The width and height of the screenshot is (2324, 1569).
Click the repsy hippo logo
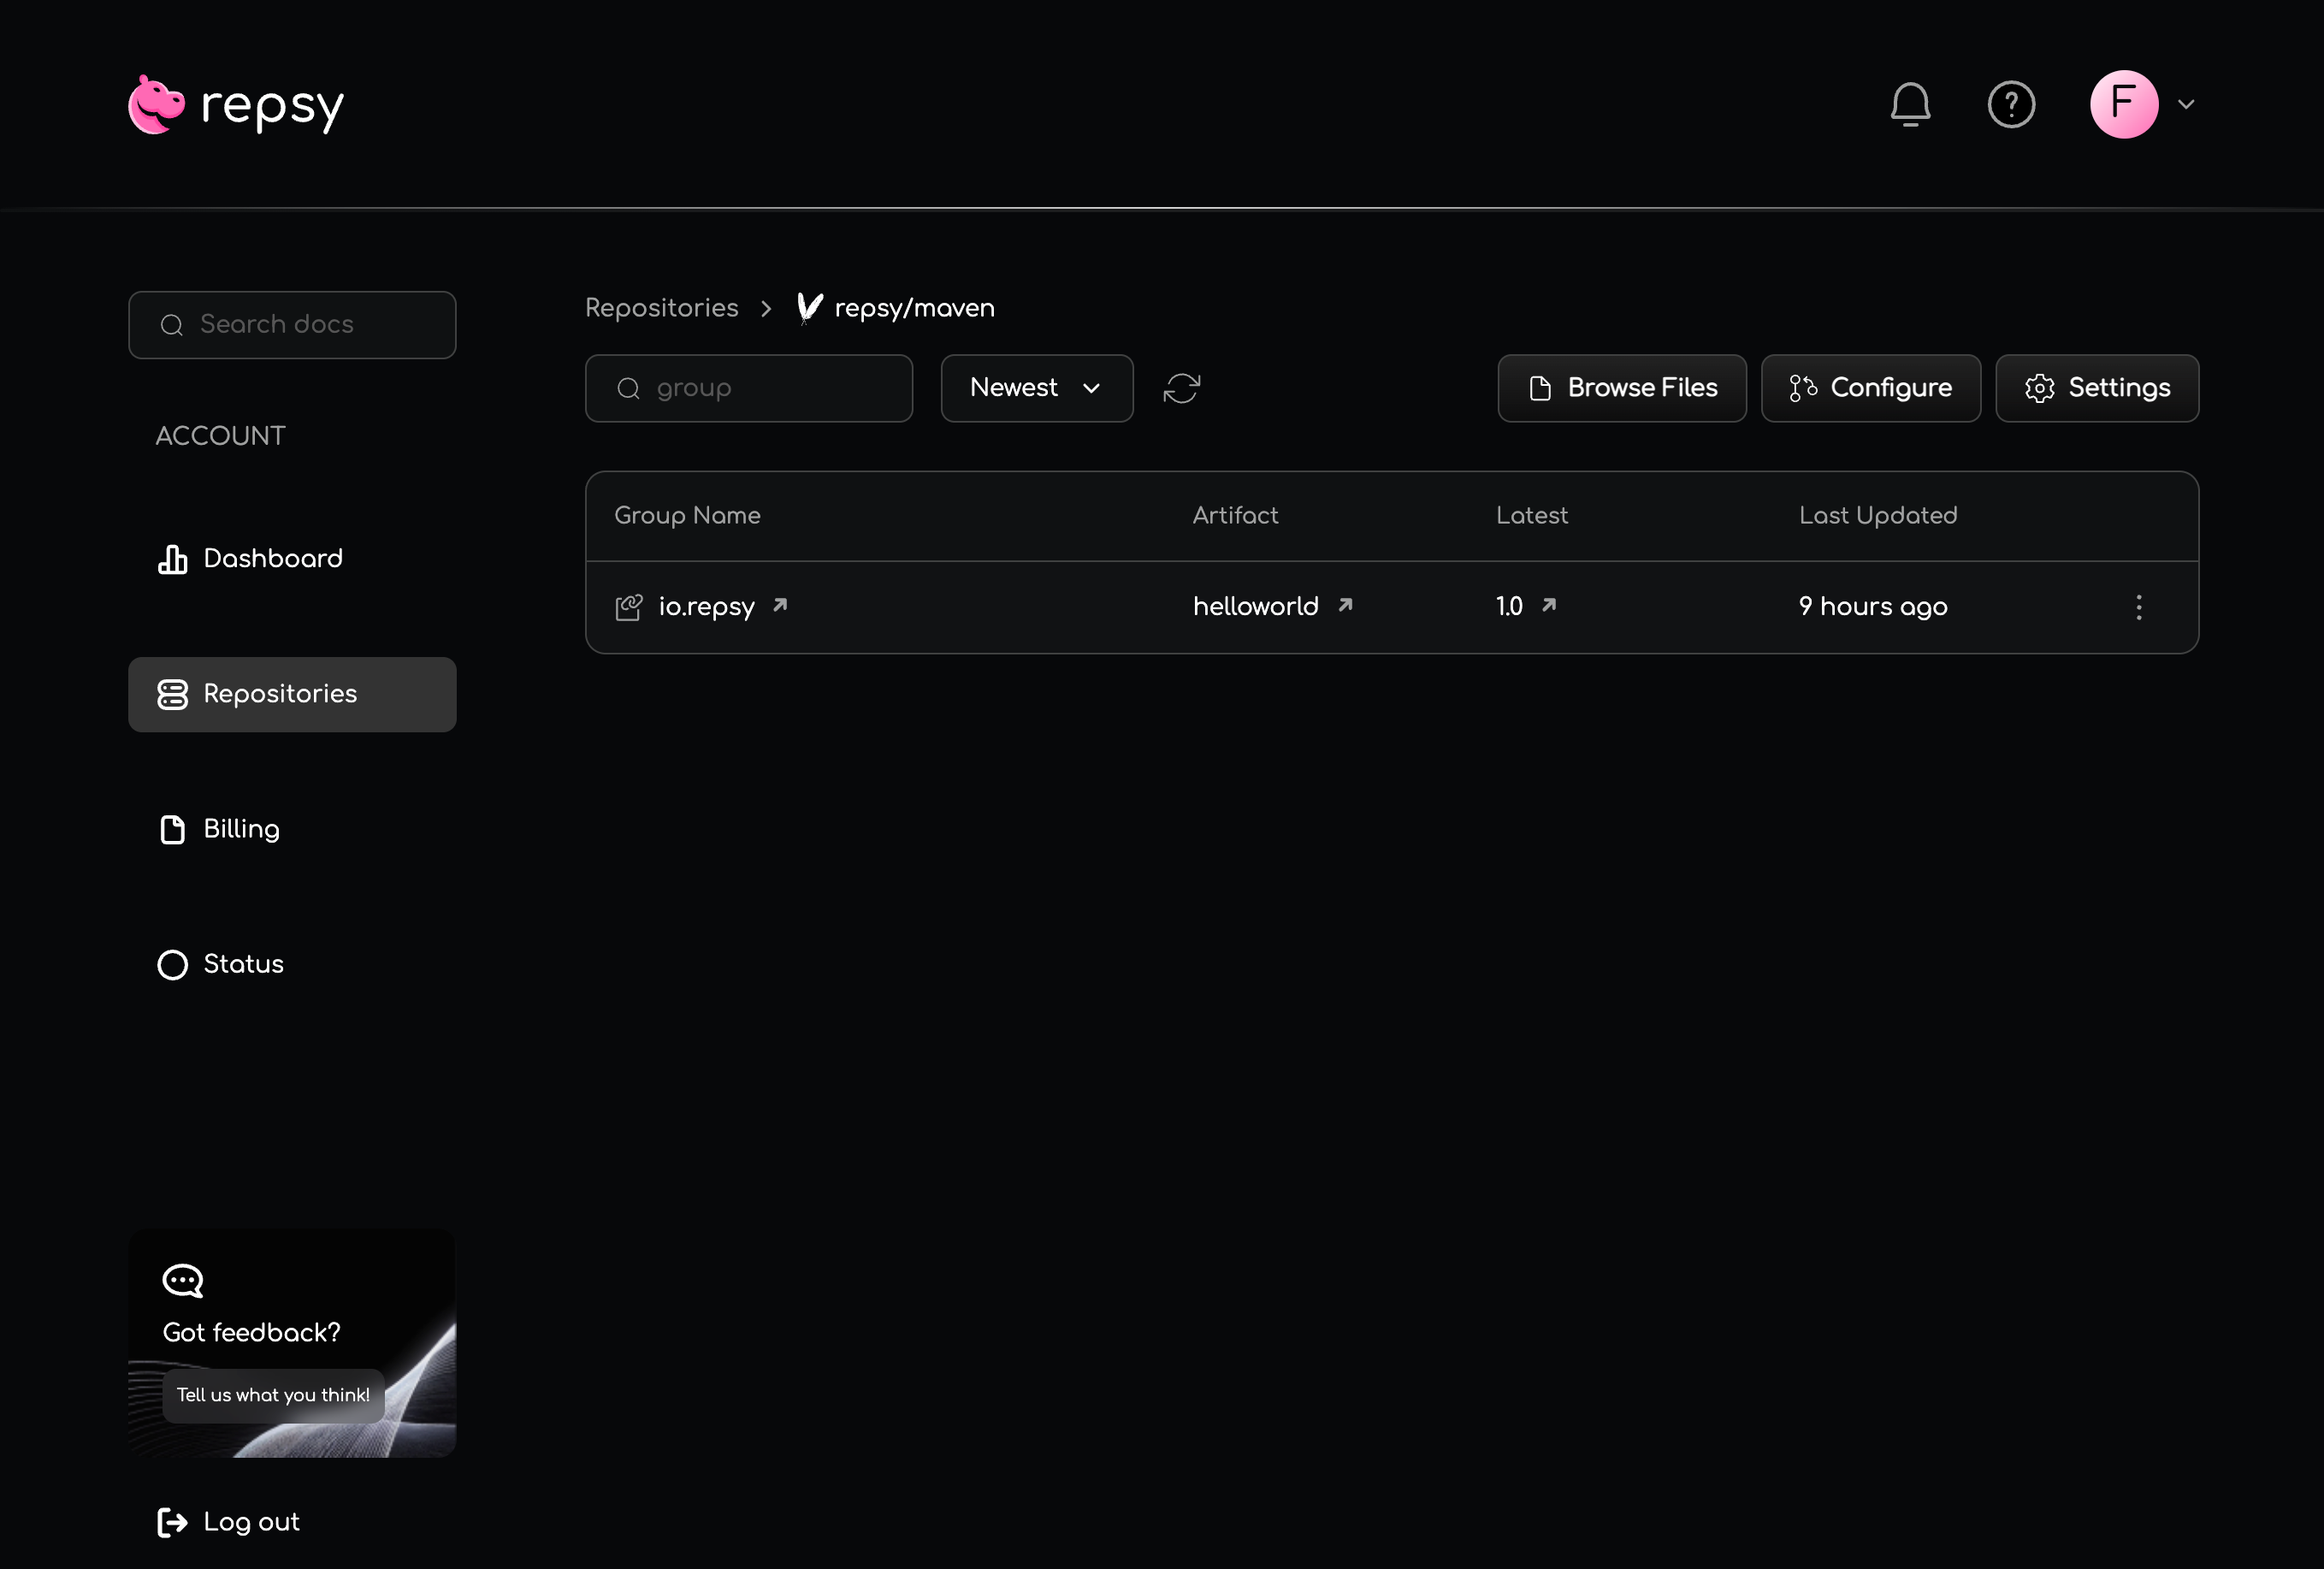coord(157,104)
